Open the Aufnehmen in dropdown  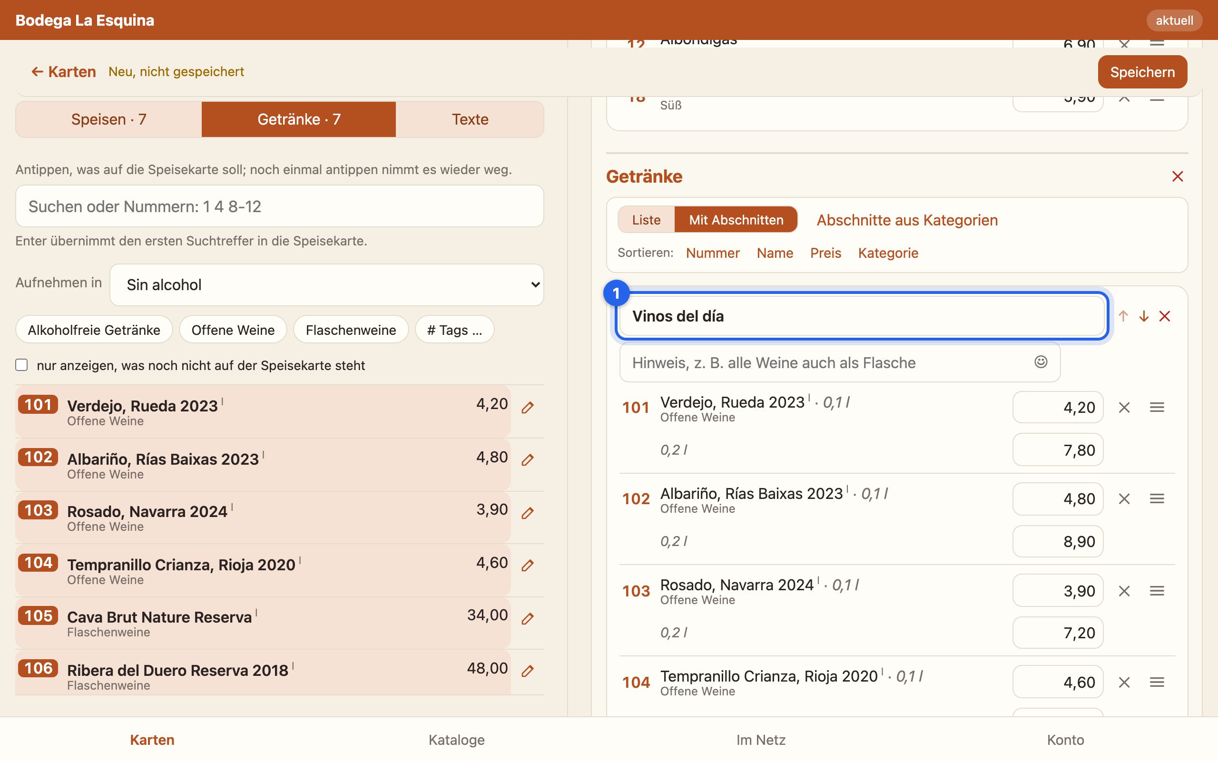327,285
